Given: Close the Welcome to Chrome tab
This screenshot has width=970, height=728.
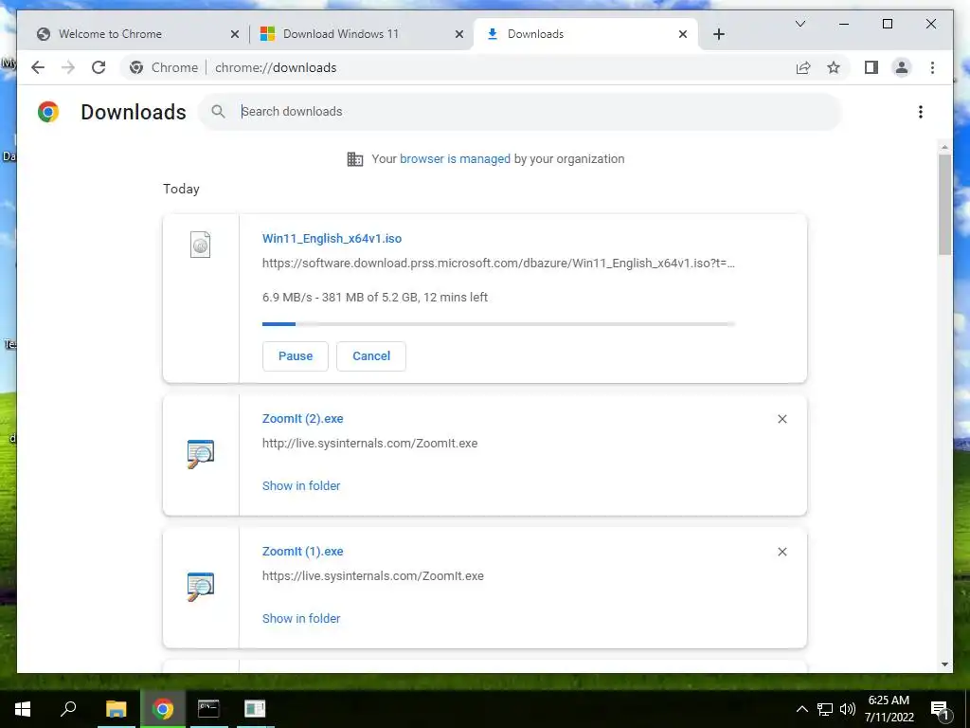Looking at the screenshot, I should pos(235,34).
